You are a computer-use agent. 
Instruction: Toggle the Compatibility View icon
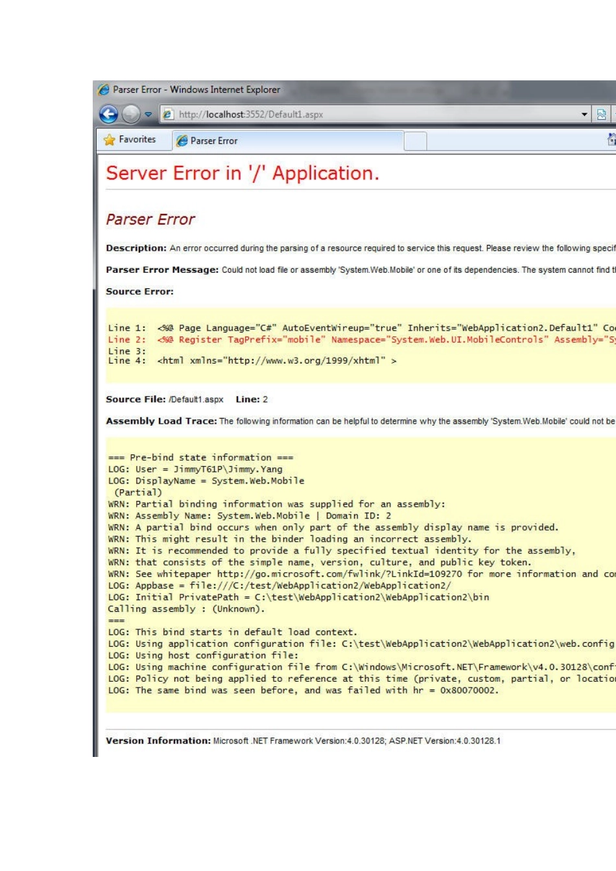point(602,115)
